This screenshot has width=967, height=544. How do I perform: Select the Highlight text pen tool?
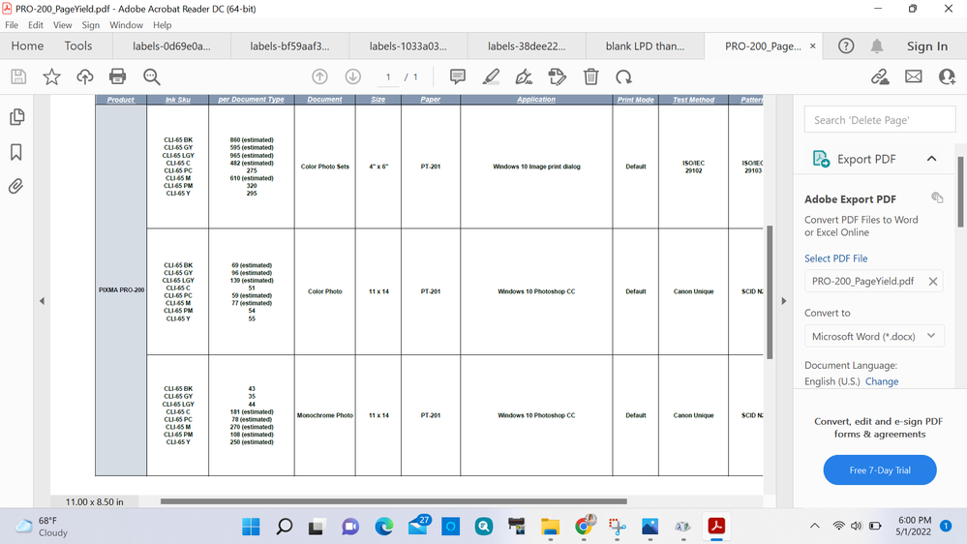tap(491, 77)
